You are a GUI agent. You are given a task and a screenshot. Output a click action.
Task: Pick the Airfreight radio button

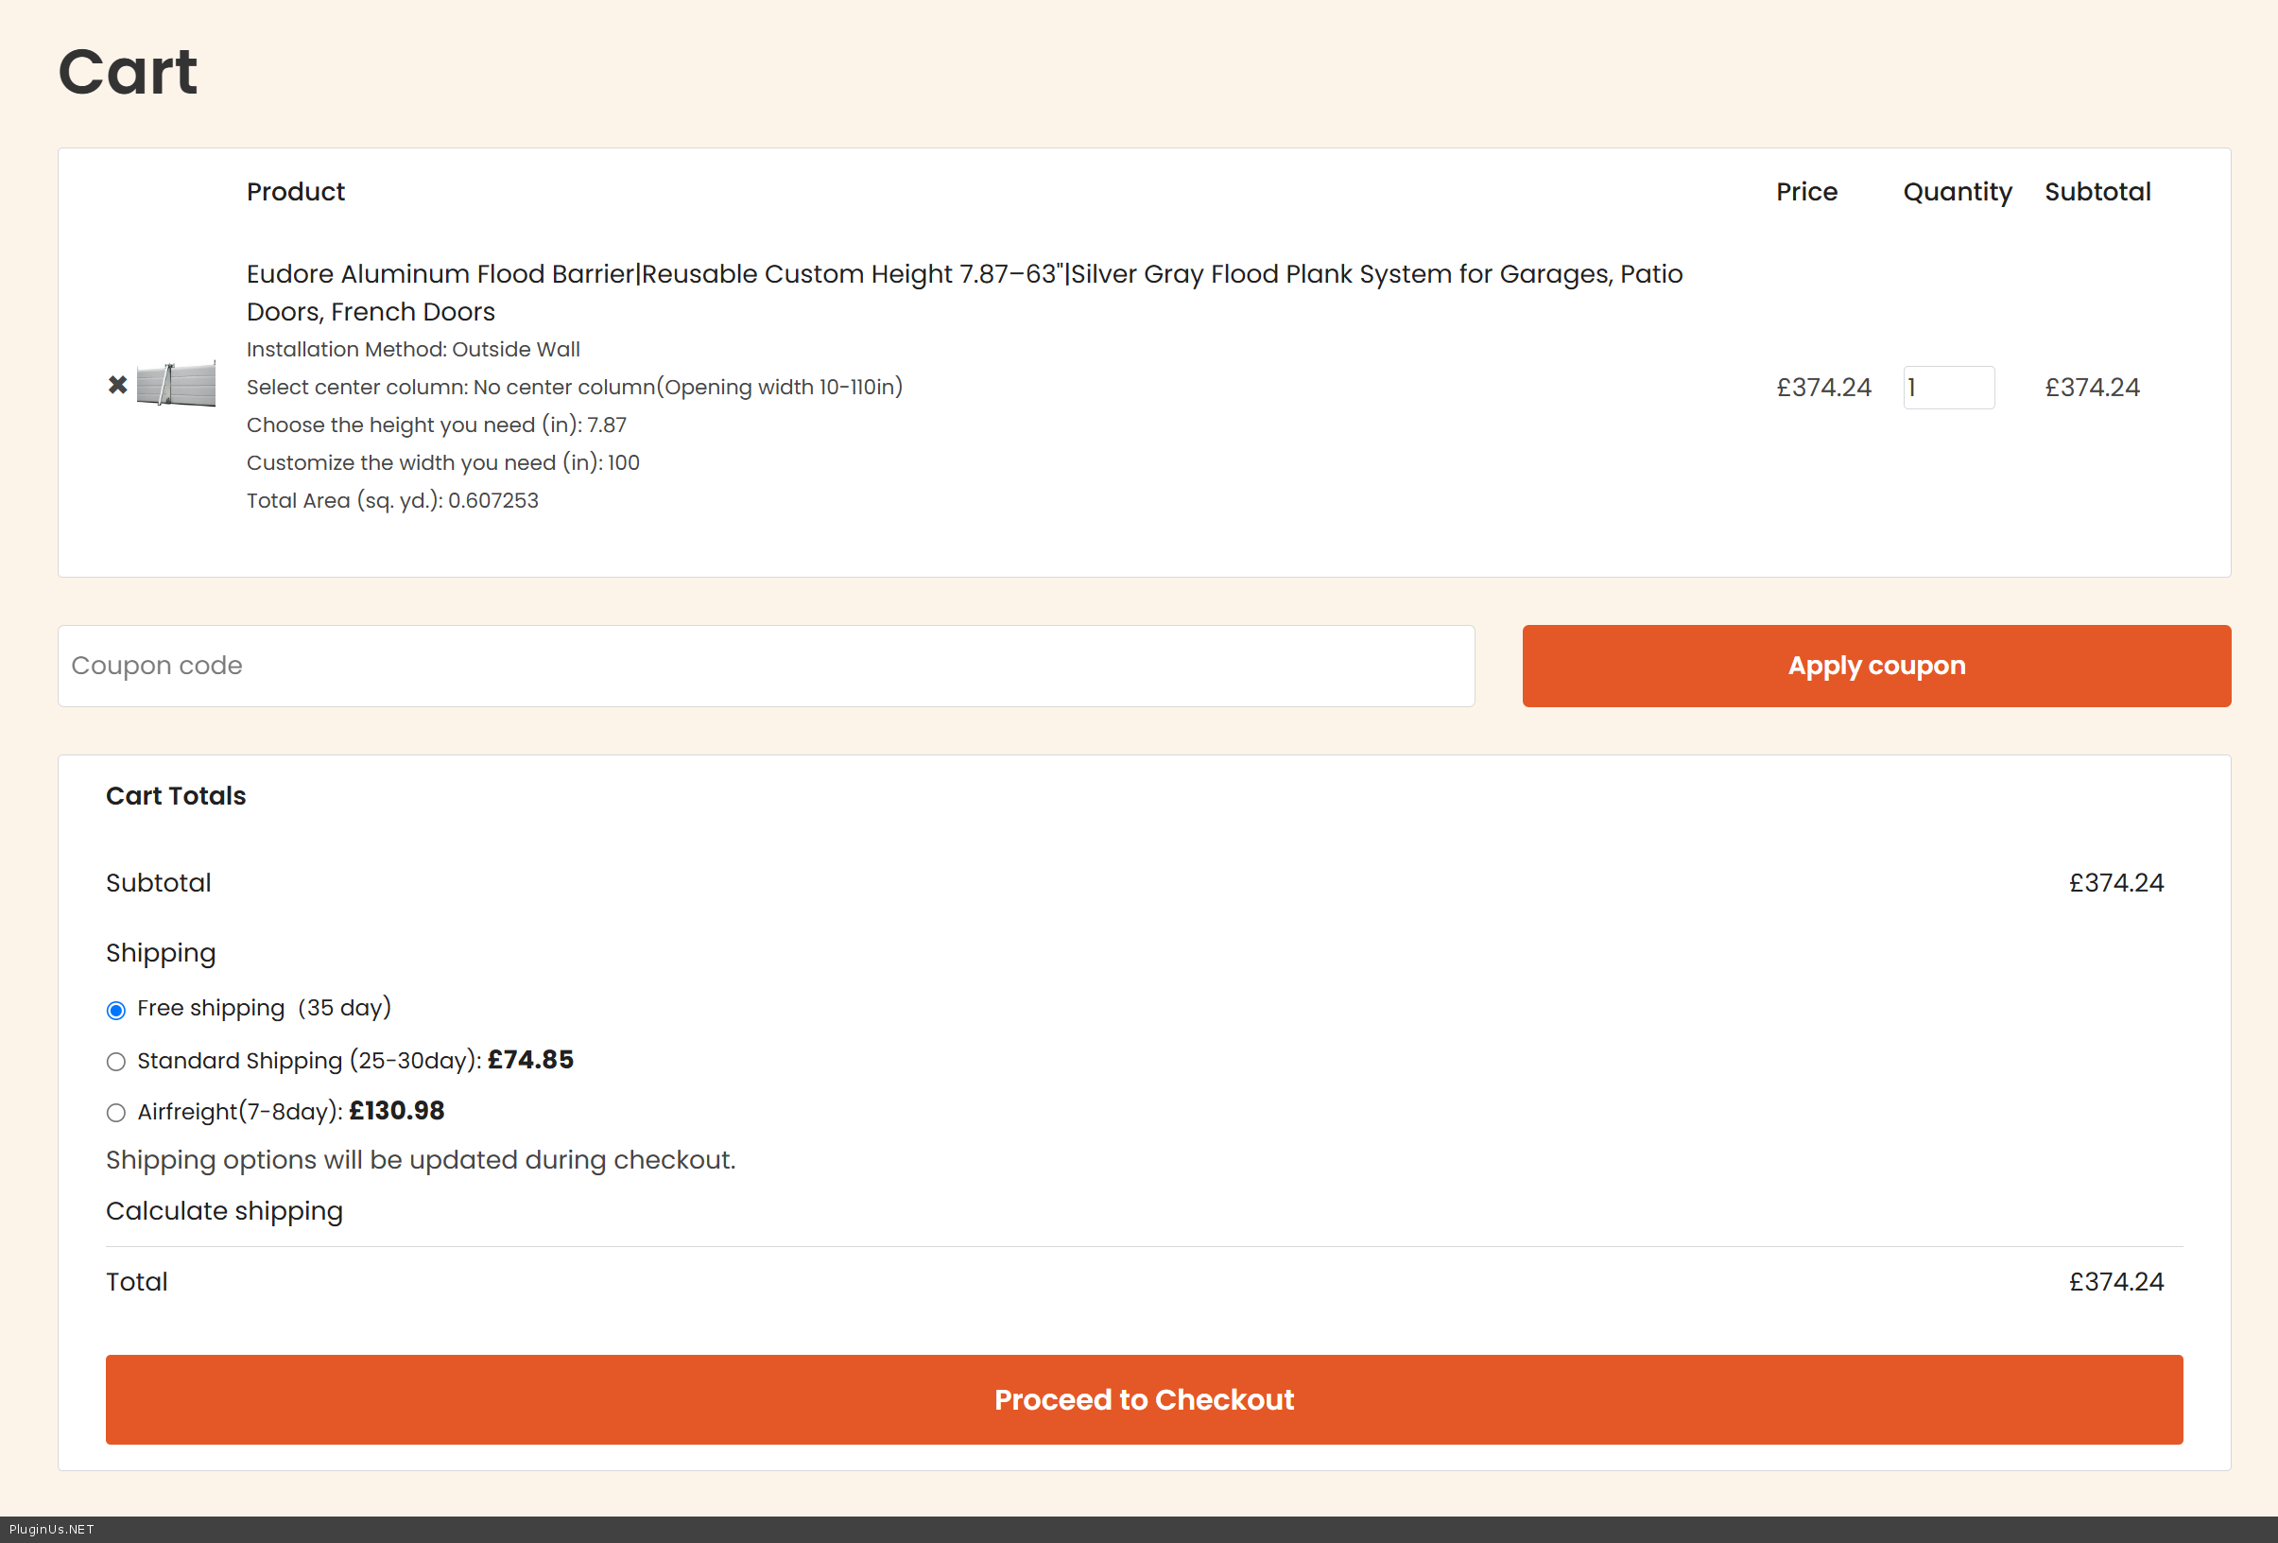(x=115, y=1113)
